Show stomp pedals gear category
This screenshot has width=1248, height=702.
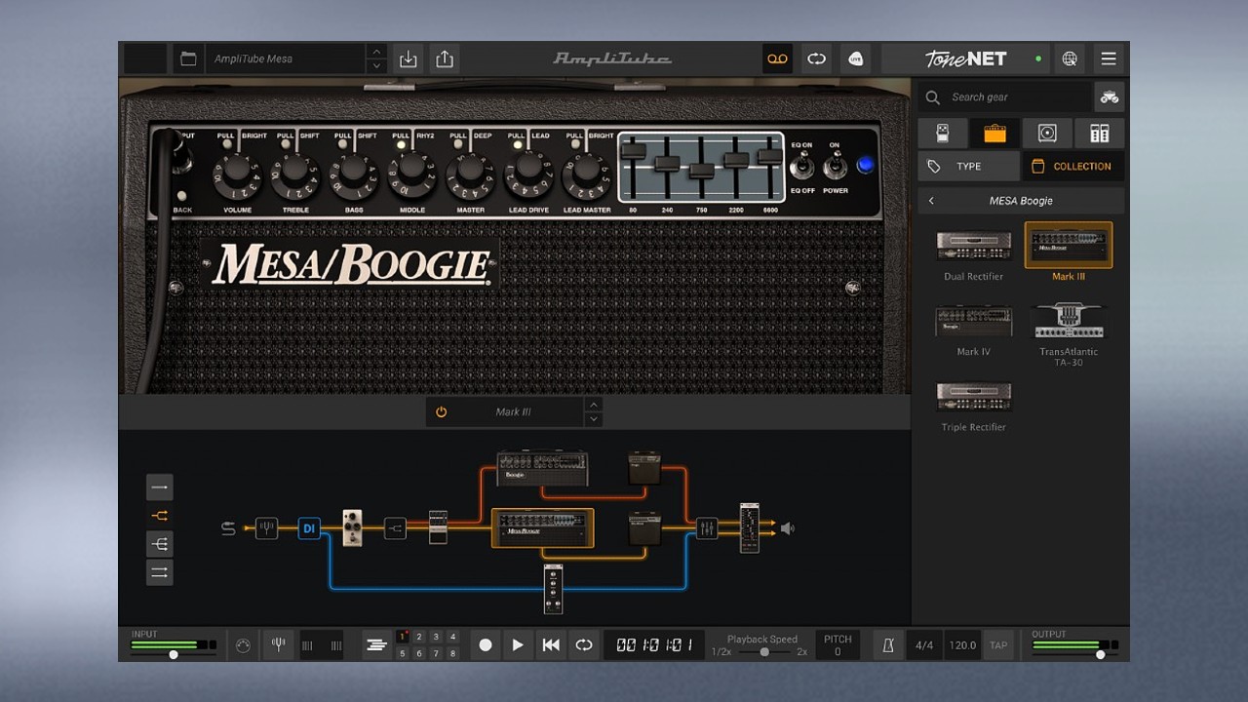tap(942, 134)
